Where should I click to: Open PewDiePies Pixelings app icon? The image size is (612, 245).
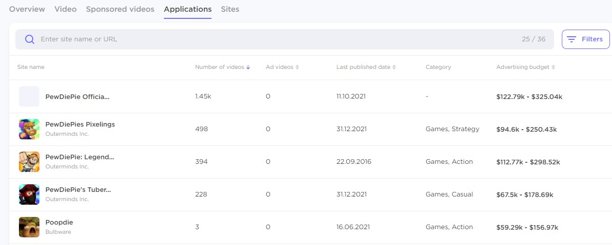(x=29, y=129)
